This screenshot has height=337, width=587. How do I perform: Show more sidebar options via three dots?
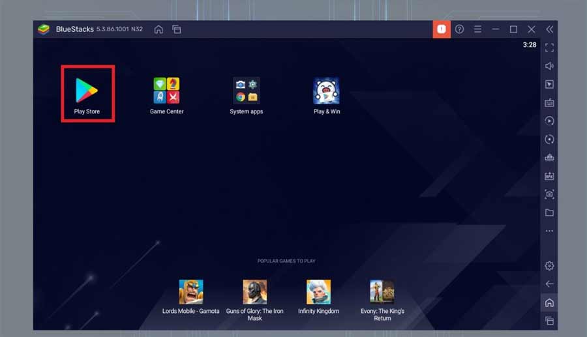549,231
